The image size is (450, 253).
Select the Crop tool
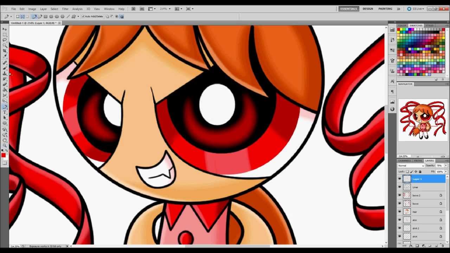click(x=5, y=50)
